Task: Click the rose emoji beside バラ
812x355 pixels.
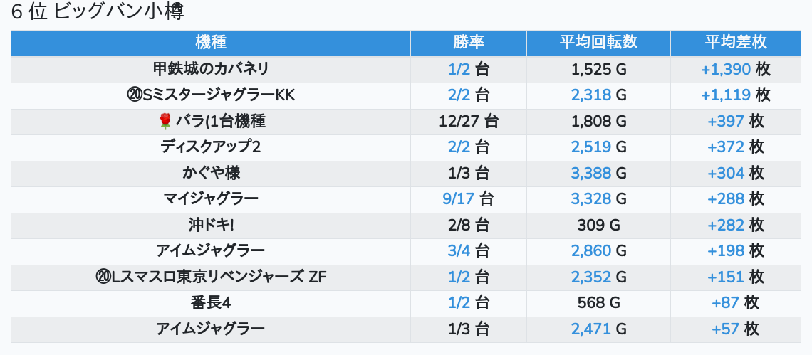Action: (165, 122)
